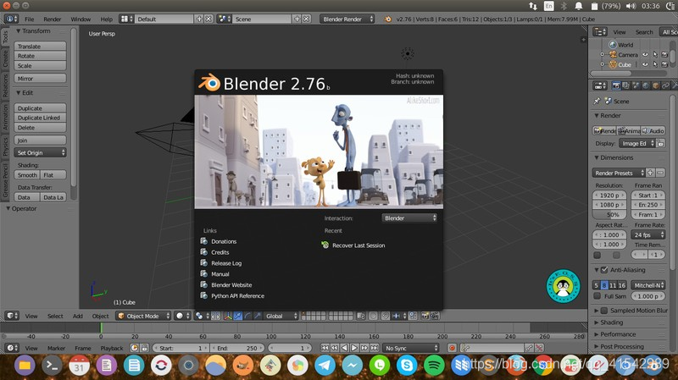Open the Donations link icon on the splash screen

tap(204, 241)
